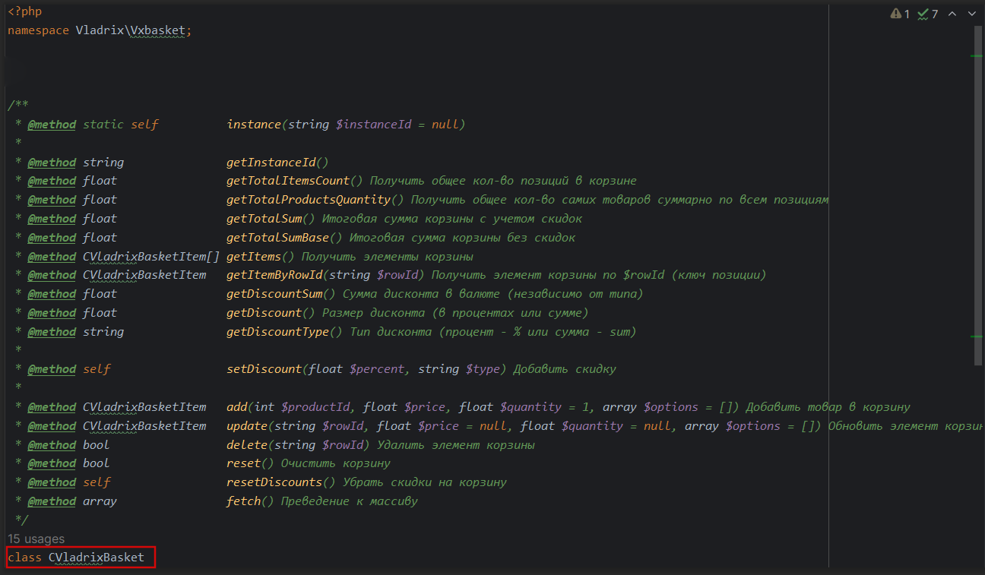Screen dimensions: 985x575
Task: Click the resetDiscounts method name
Action: 274,482
